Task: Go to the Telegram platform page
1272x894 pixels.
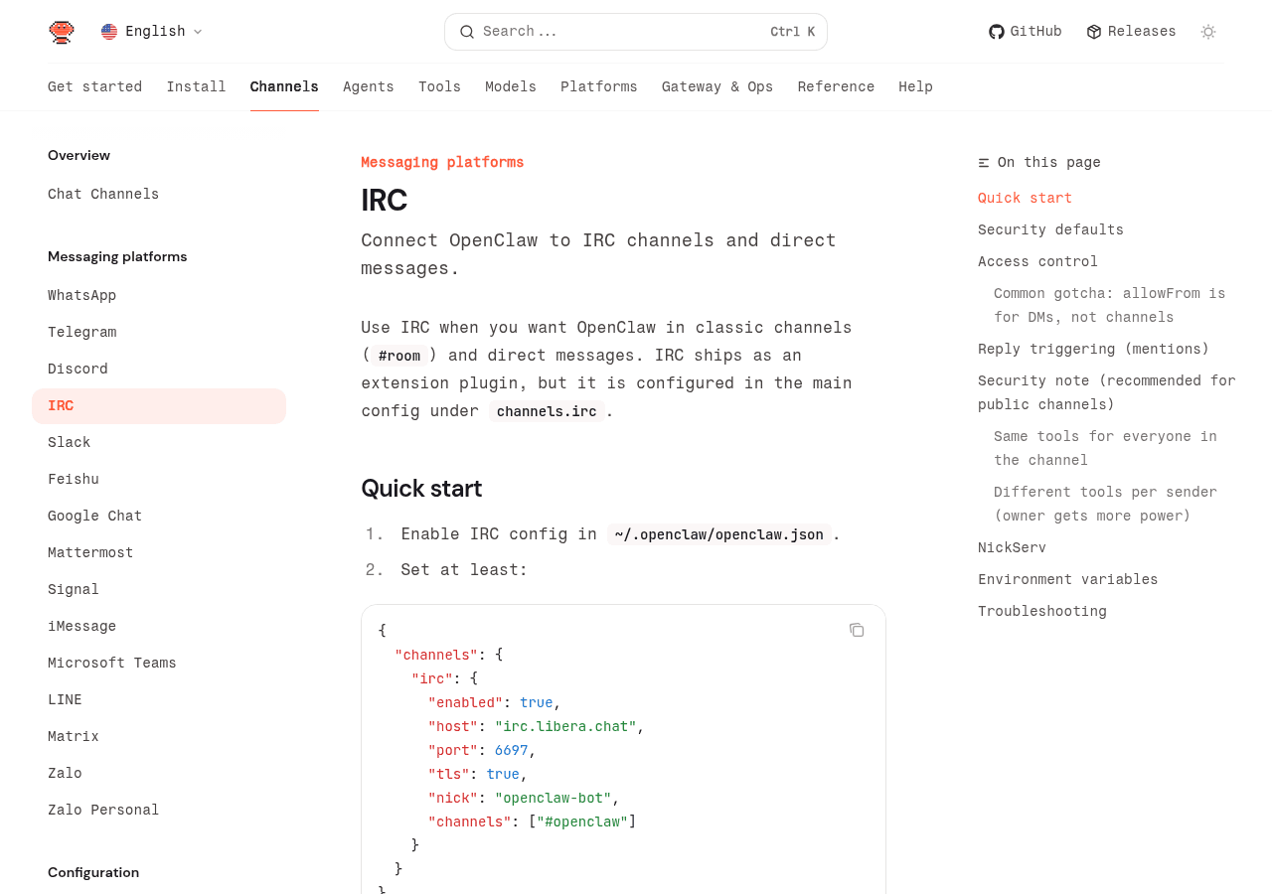Action: point(81,331)
